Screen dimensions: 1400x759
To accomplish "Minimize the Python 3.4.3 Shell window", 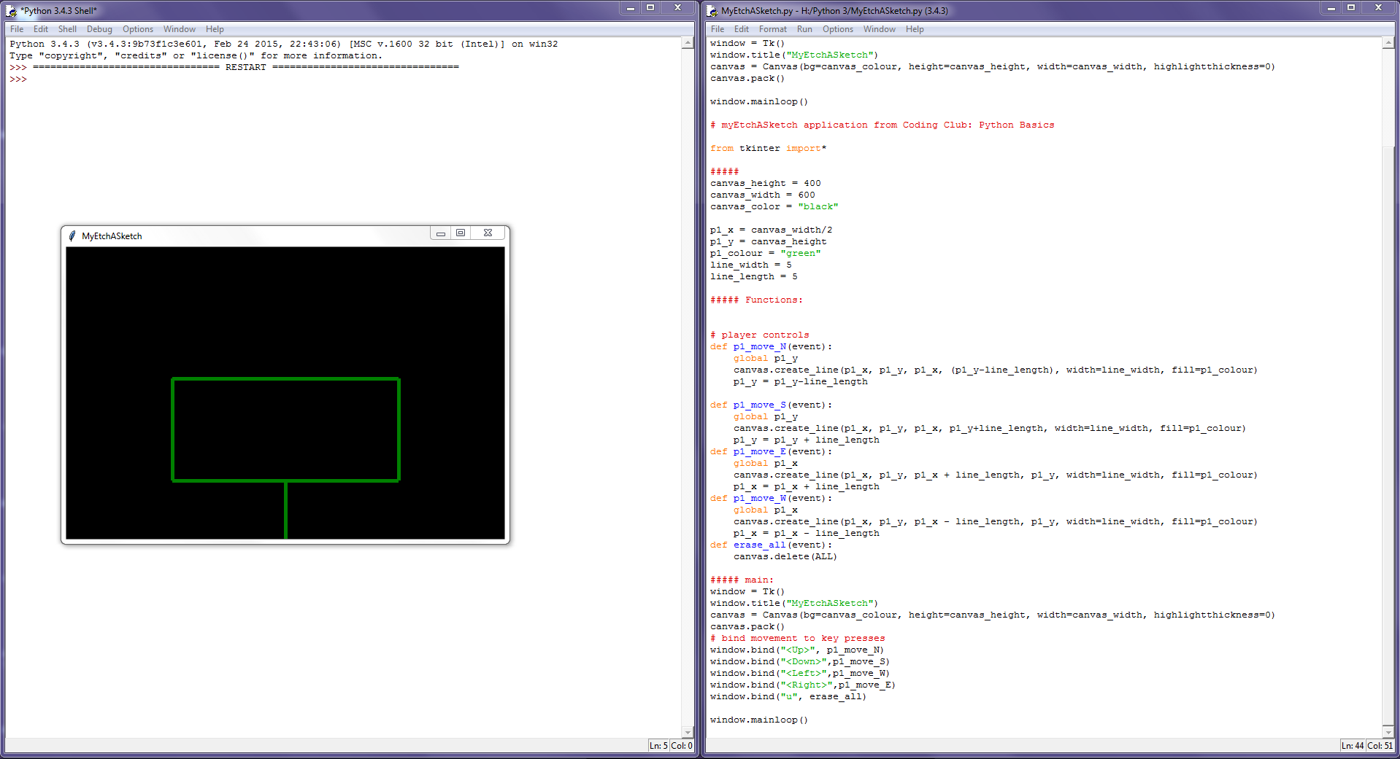I will 631,8.
